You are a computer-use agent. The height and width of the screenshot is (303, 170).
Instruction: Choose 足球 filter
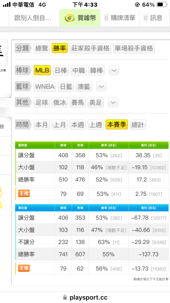(42, 102)
